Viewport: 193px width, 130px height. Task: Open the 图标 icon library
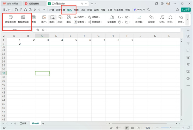(69, 19)
